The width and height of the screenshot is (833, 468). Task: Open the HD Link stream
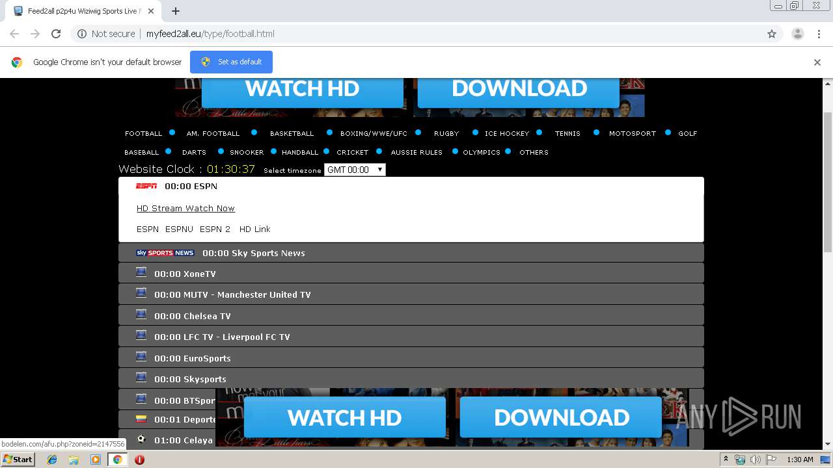click(254, 229)
